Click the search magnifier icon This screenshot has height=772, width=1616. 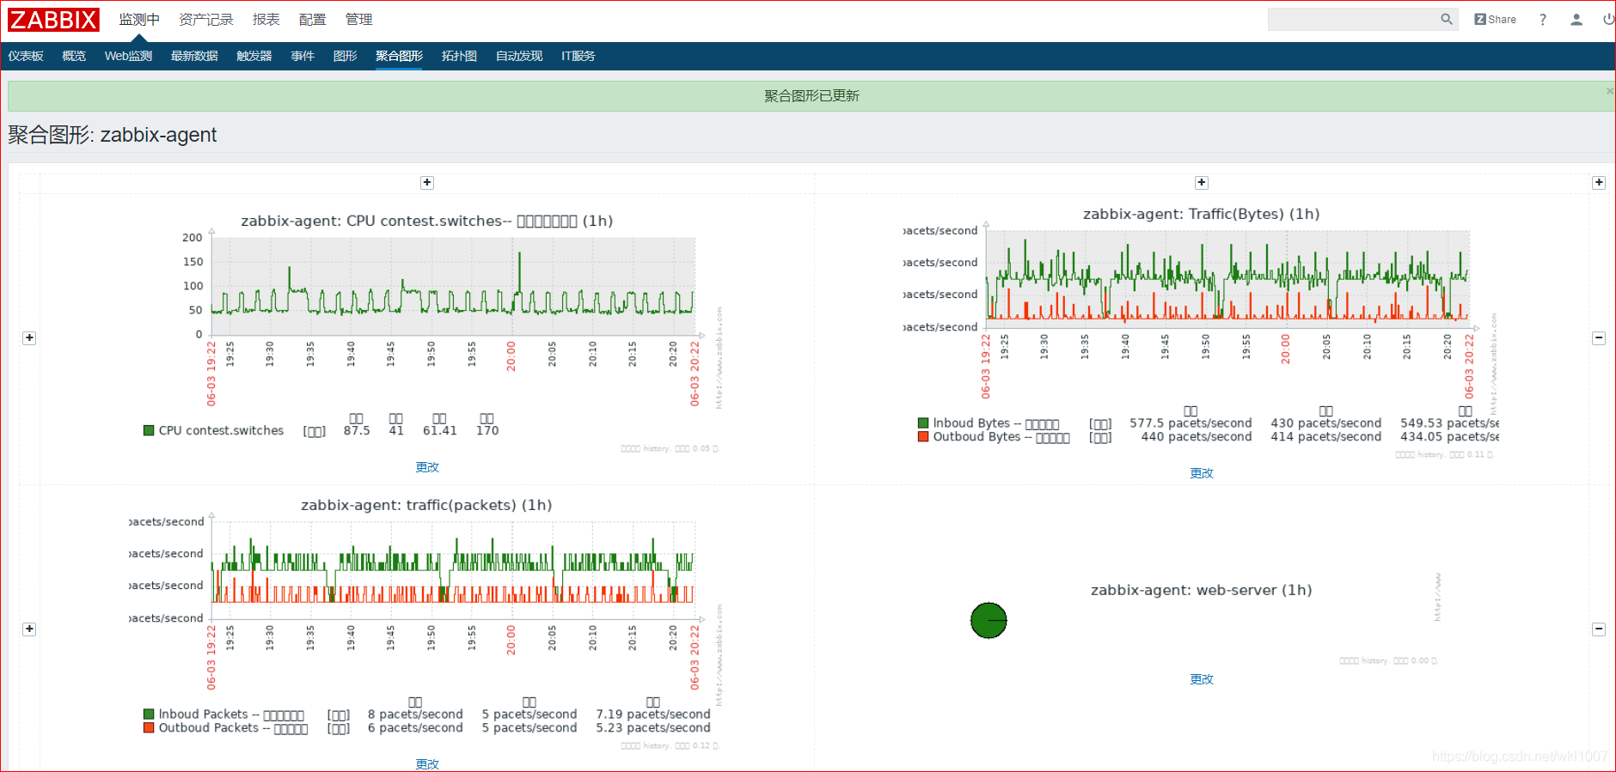[x=1447, y=19]
